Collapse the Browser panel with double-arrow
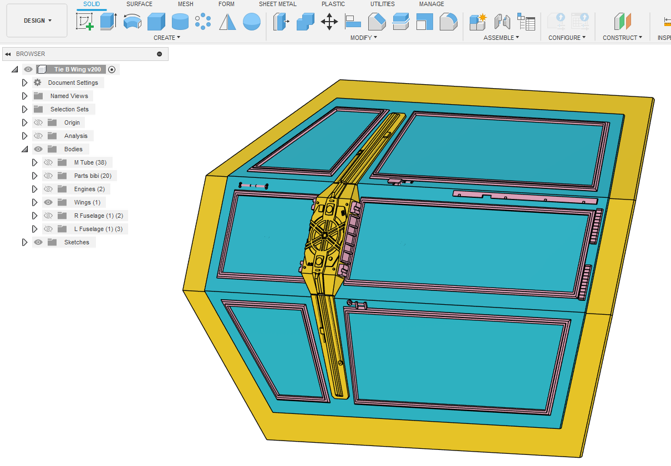The height and width of the screenshot is (466, 671). click(8, 54)
